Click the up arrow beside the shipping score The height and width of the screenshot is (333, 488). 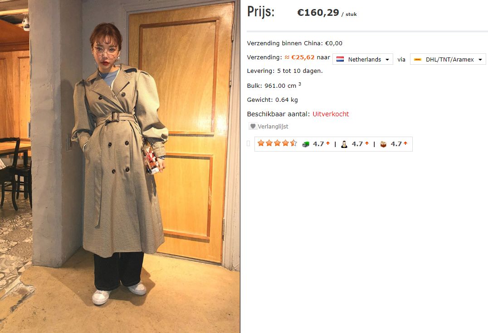(x=328, y=143)
